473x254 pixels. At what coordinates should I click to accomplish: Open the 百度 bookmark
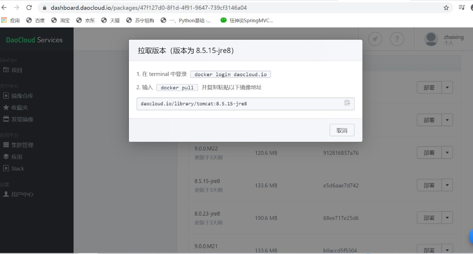36,21
